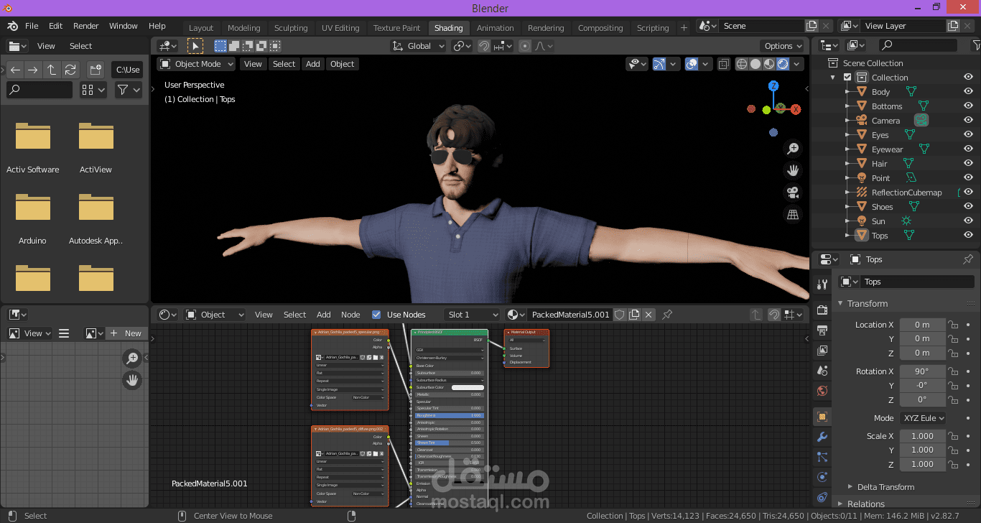981x523 pixels.
Task: Open the XYZ Euler rotation mode dropdown
Action: click(922, 417)
